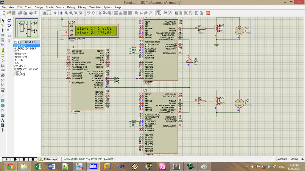The width and height of the screenshot is (305, 171).
Task: Click the Undo arrow in toolbar
Action: tap(89, 13)
